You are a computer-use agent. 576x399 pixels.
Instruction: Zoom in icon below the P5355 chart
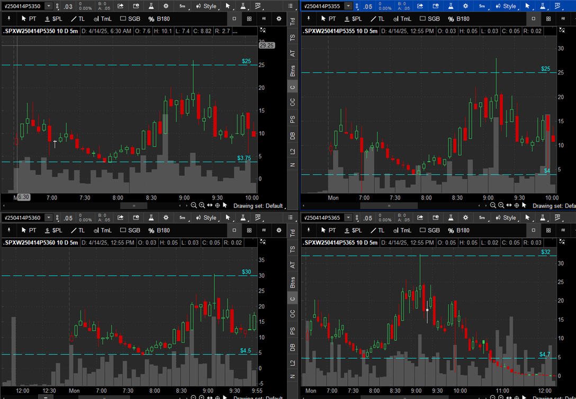coord(501,205)
